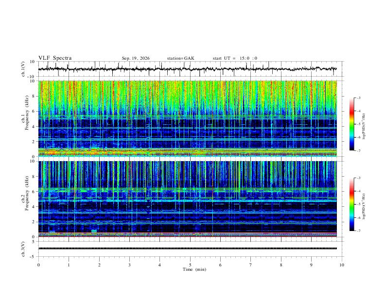Click the VLF Spectra title text
This screenshot has width=385, height=297.
click(x=55, y=58)
